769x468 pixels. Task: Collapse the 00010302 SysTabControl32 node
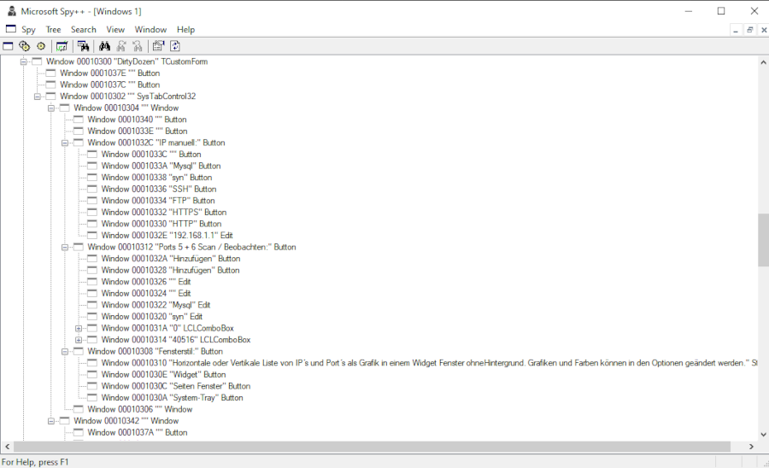[x=37, y=97]
